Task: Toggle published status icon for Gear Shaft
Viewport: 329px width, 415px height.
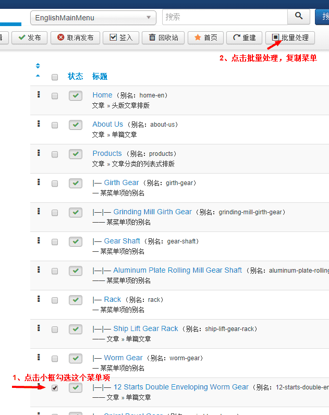Action: pos(76,241)
